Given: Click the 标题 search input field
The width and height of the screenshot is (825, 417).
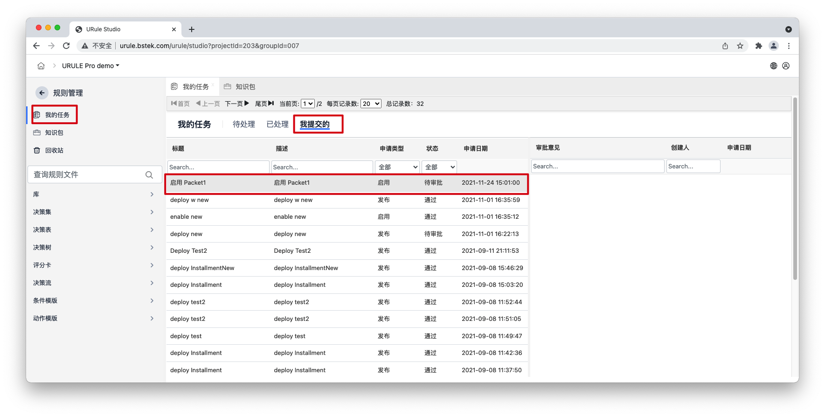Looking at the screenshot, I should tap(218, 167).
